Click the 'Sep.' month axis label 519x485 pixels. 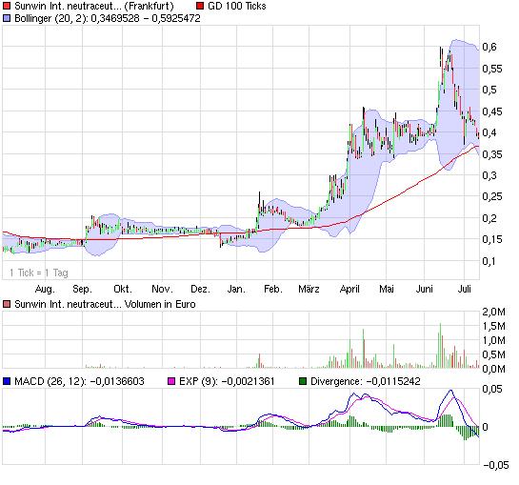point(82,289)
